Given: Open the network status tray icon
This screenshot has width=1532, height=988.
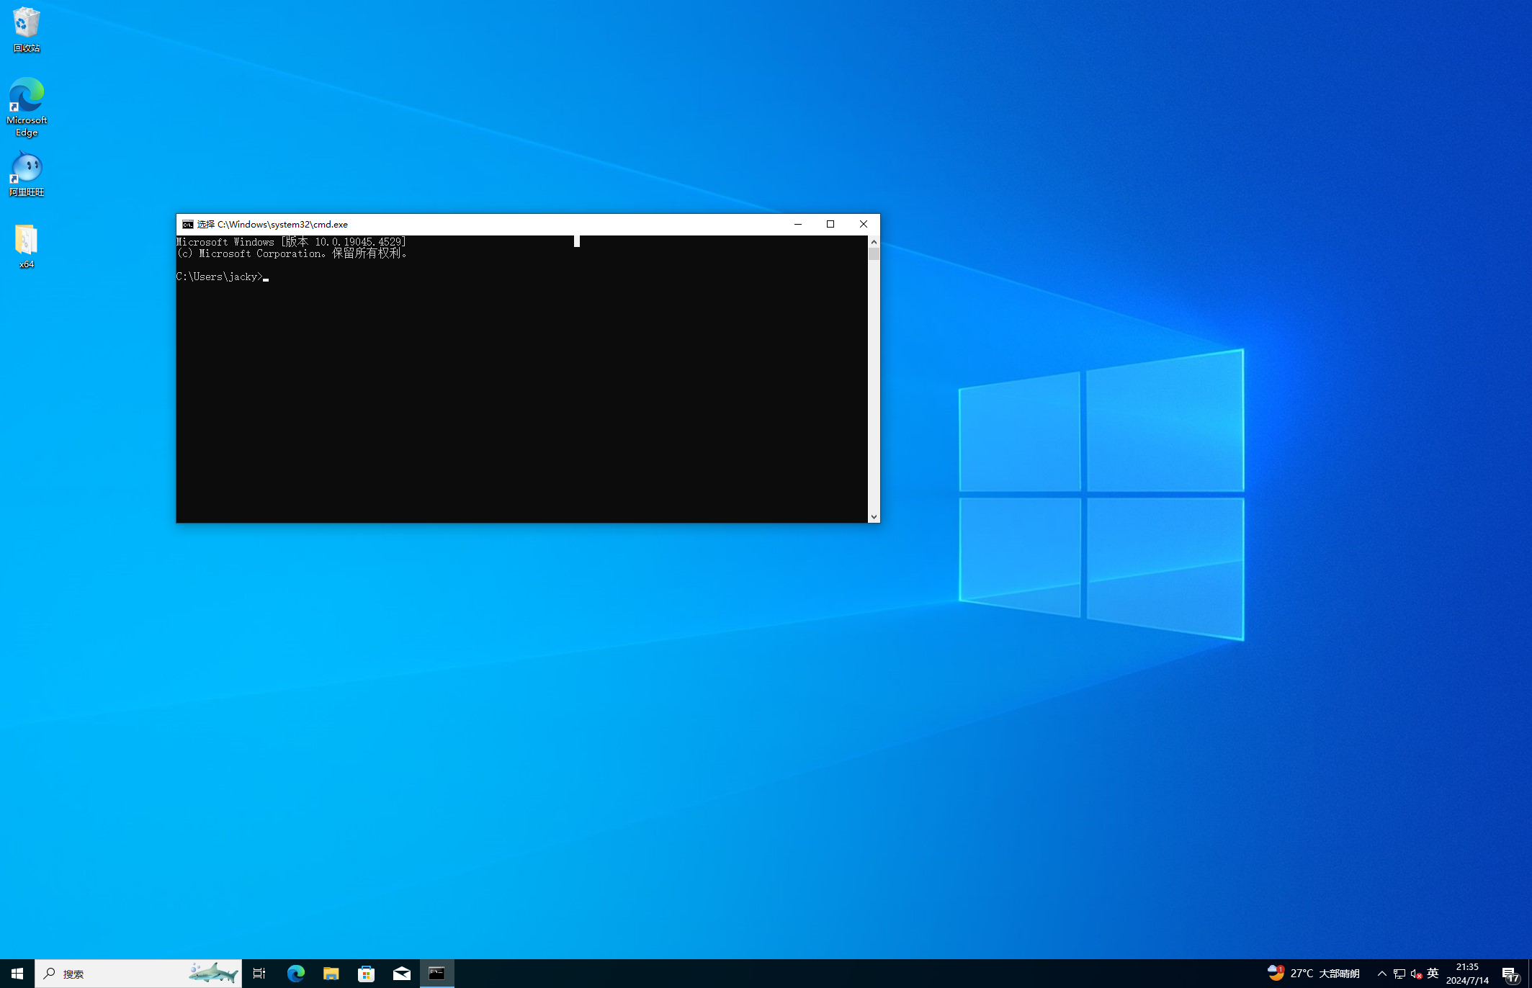Looking at the screenshot, I should point(1399,974).
